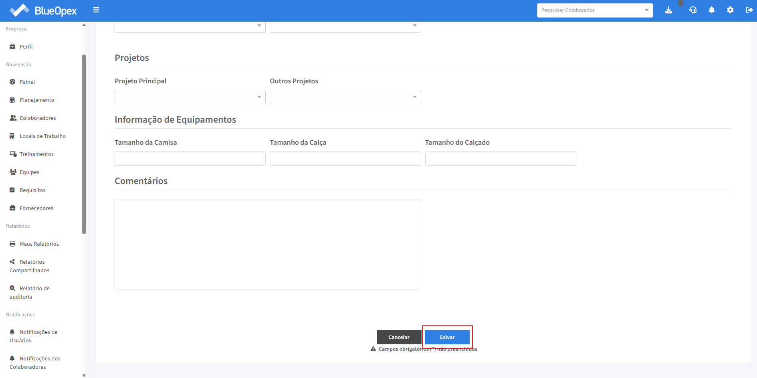Open the settings gear icon
Viewport: 757px width, 378px height.
[730, 10]
